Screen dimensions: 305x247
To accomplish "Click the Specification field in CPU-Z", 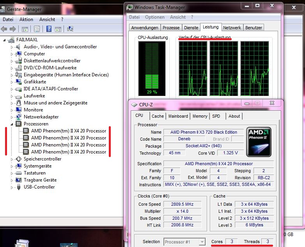I will point(219,164).
